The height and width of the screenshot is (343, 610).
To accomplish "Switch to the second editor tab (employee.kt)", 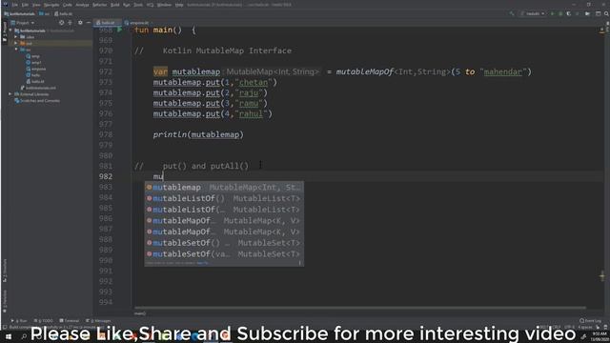I will (137, 23).
